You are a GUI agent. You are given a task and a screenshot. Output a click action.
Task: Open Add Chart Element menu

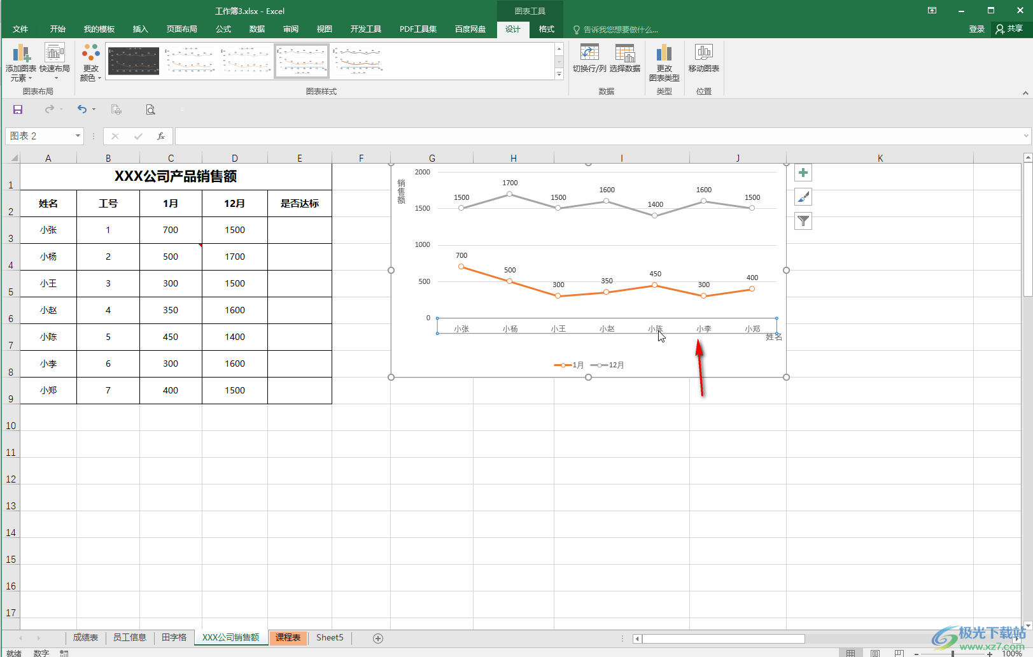click(20, 62)
